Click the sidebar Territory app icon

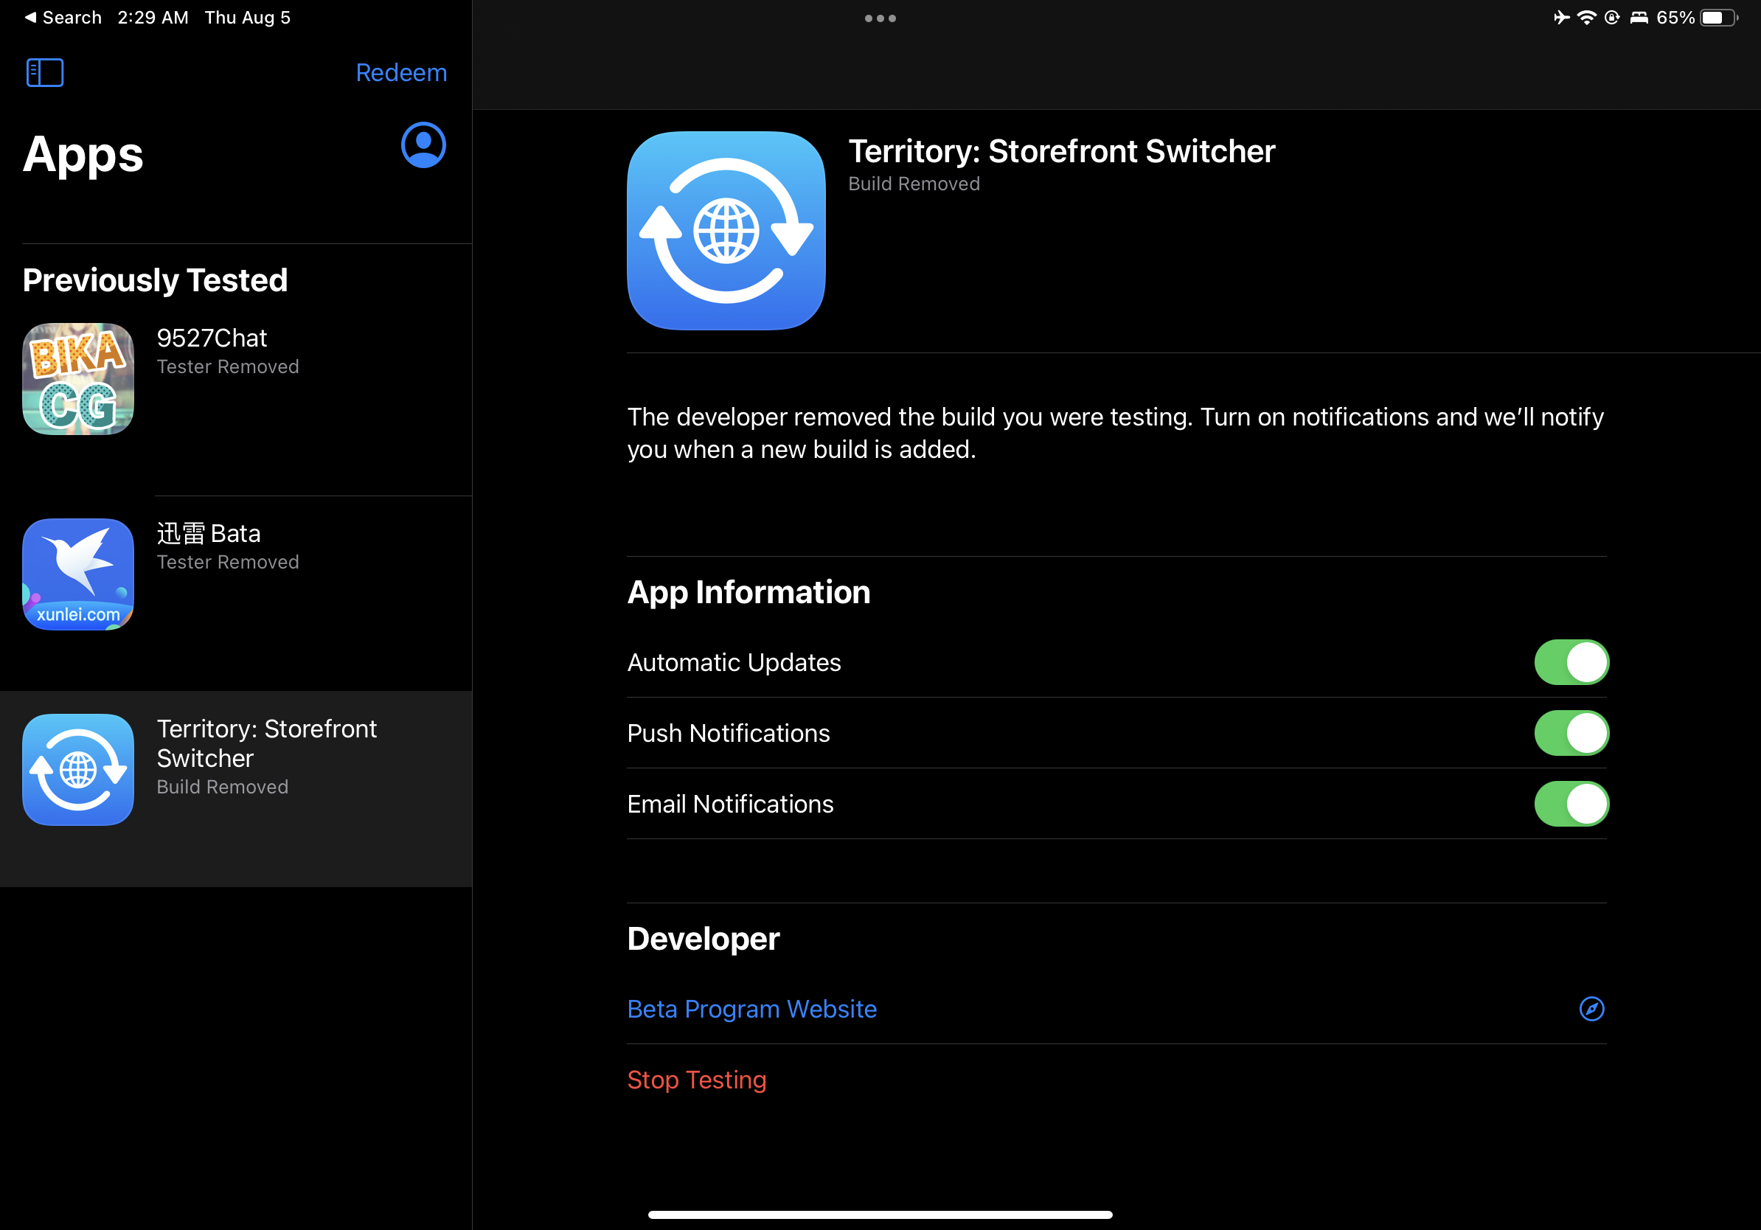[78, 770]
